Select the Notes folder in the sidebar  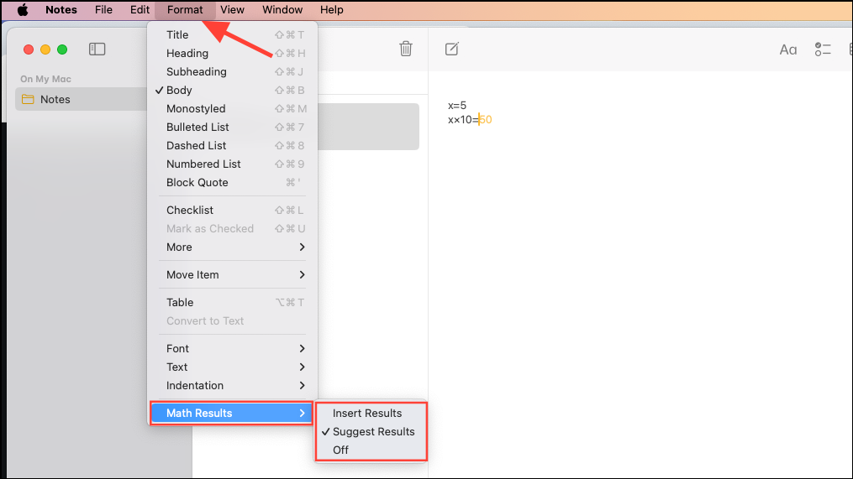click(x=81, y=99)
